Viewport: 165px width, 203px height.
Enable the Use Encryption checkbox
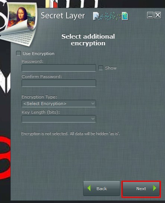(18, 53)
